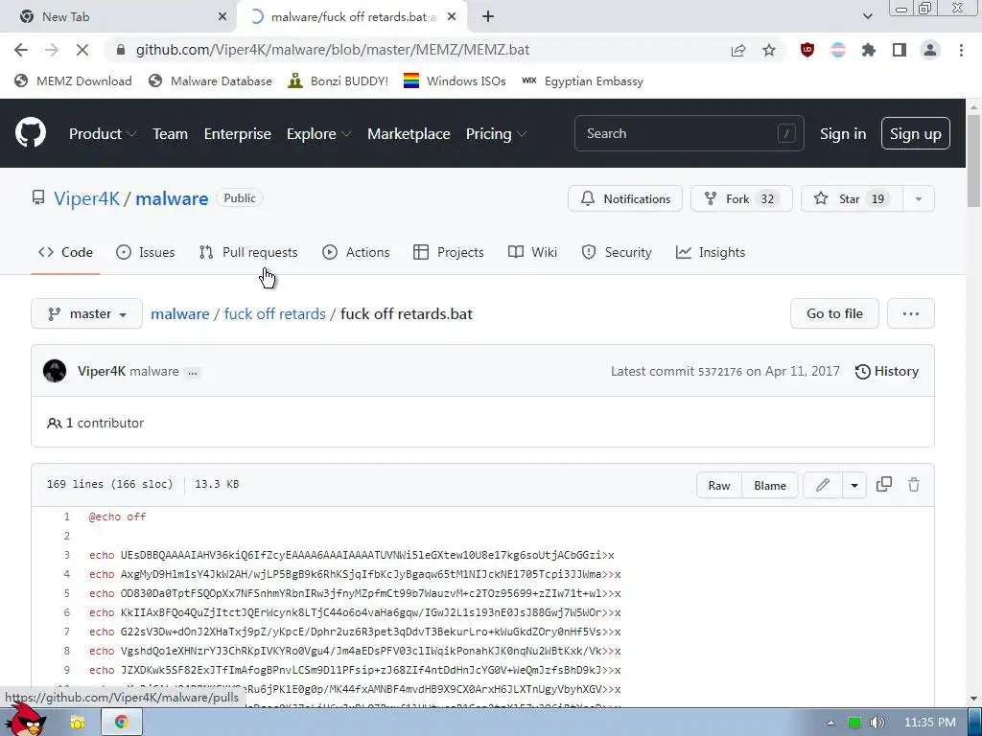Expand the Pricing menu

click(x=496, y=134)
